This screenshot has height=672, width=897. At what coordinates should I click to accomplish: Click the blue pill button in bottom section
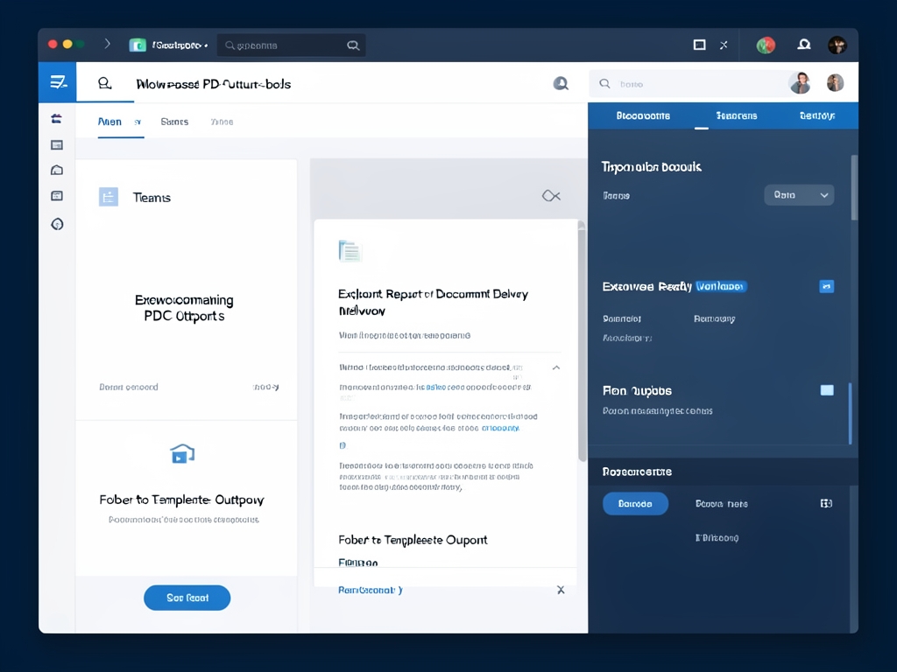click(635, 503)
